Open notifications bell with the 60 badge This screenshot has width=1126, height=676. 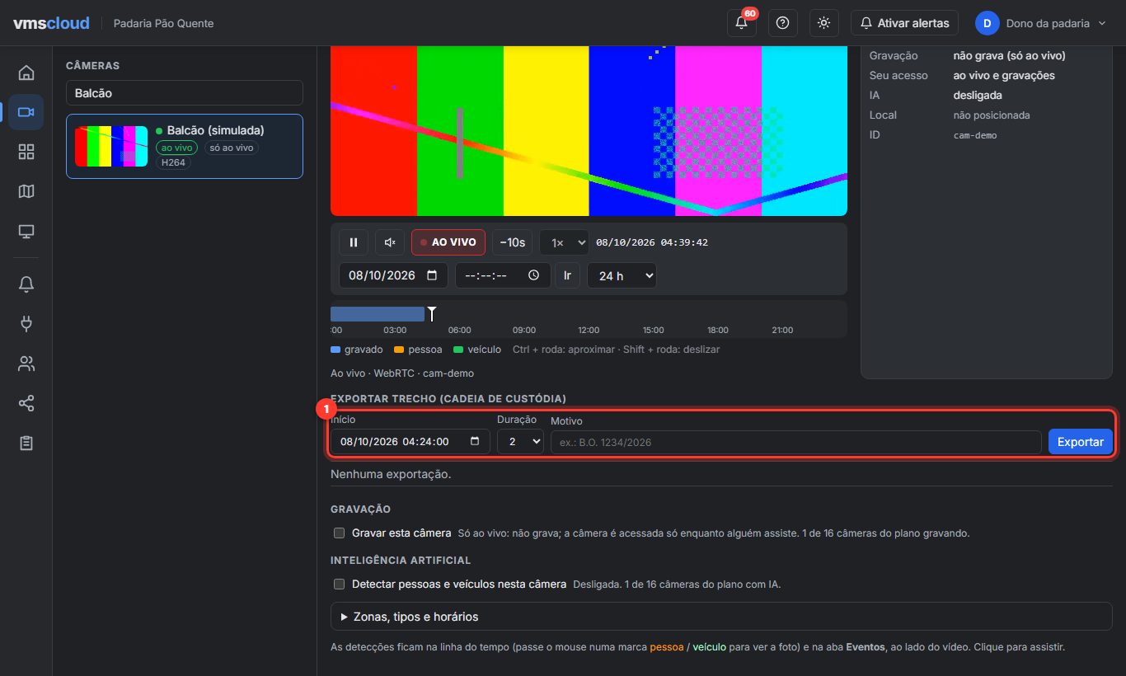pyautogui.click(x=742, y=23)
